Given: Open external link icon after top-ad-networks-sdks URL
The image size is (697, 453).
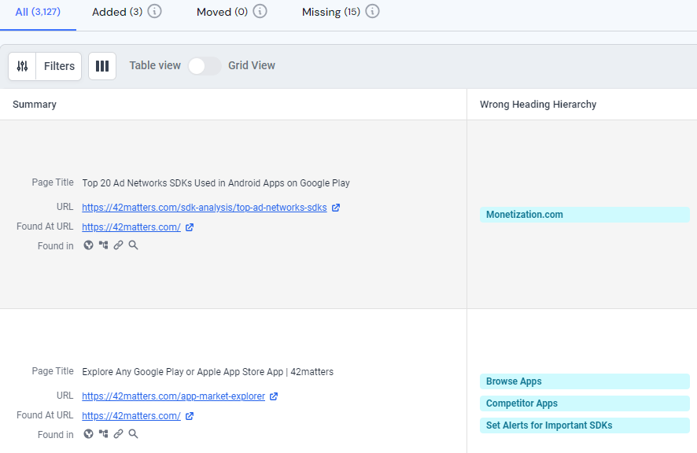Looking at the screenshot, I should 336,208.
